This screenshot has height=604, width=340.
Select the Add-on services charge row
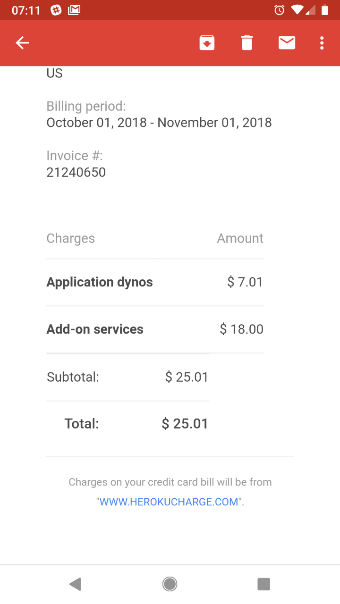(x=155, y=329)
